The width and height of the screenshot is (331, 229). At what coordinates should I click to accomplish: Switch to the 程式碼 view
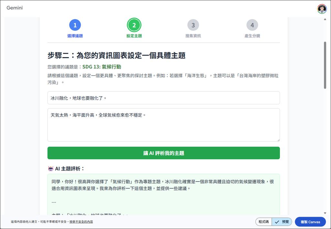264,222
